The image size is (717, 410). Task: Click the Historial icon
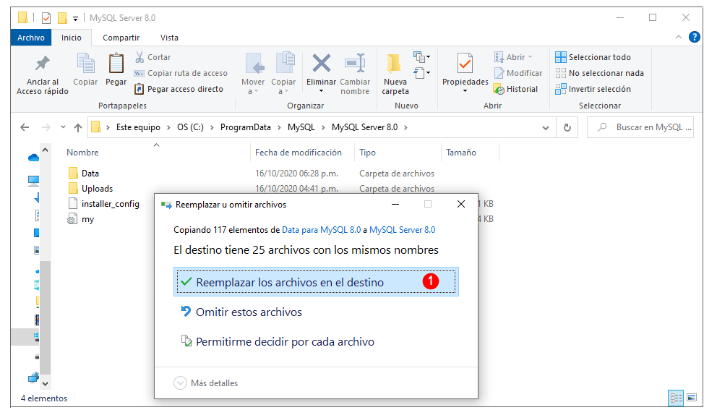tap(499, 89)
